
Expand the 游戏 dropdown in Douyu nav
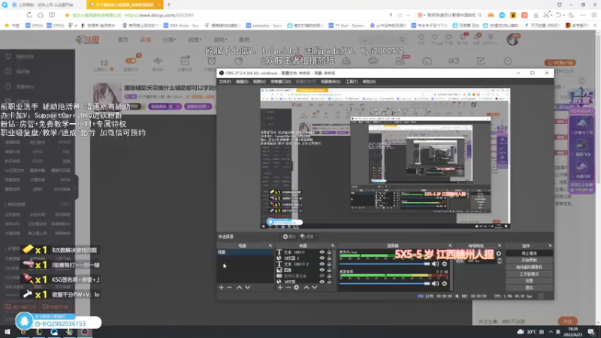tap(220, 40)
